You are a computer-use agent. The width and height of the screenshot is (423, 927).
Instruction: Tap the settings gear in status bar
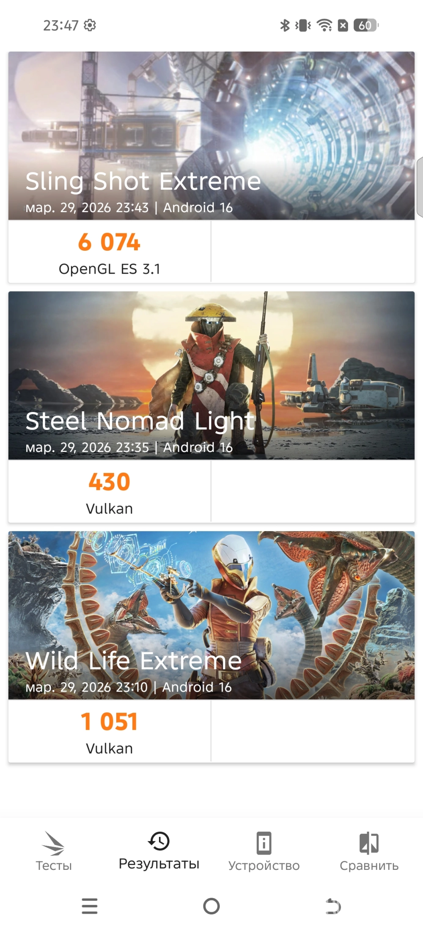click(x=90, y=25)
